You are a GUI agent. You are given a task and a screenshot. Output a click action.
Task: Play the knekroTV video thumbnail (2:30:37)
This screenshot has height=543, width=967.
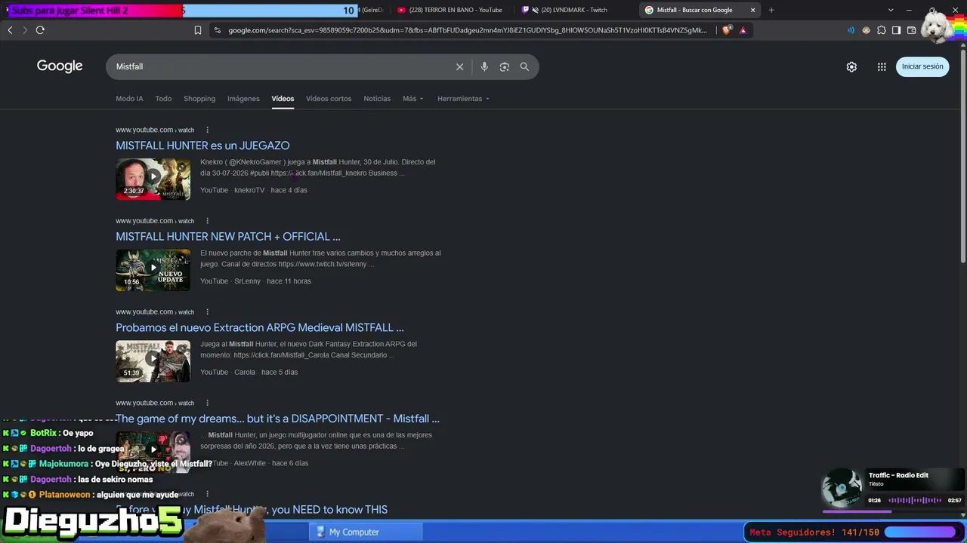click(153, 179)
